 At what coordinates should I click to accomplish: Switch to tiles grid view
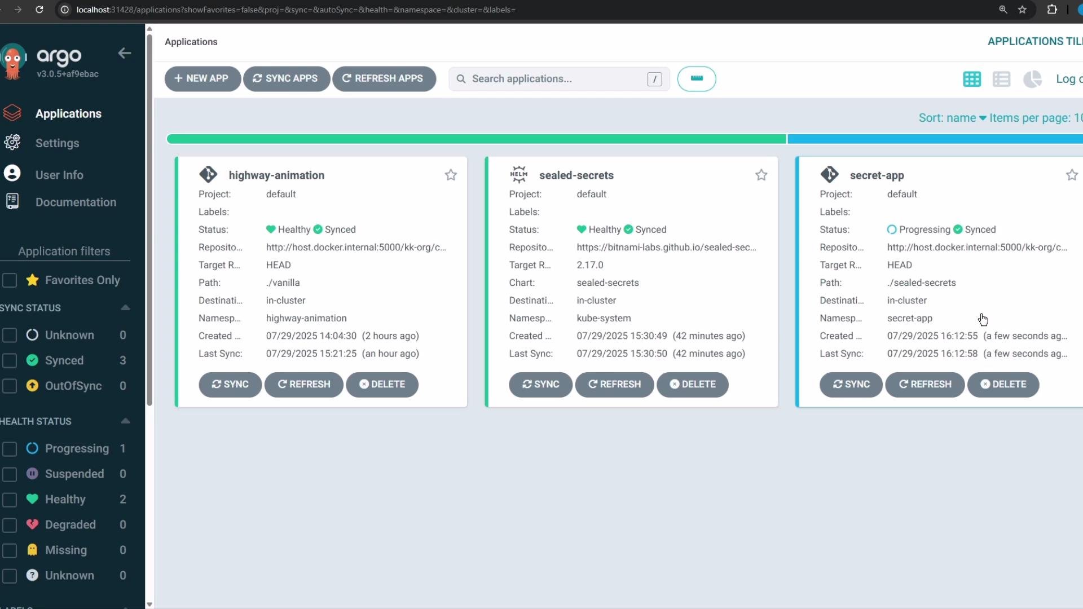coord(972,79)
